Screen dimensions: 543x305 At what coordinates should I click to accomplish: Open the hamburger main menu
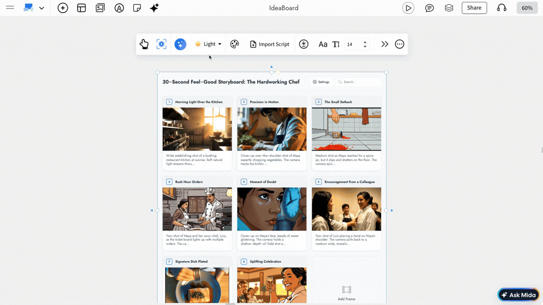(10, 8)
